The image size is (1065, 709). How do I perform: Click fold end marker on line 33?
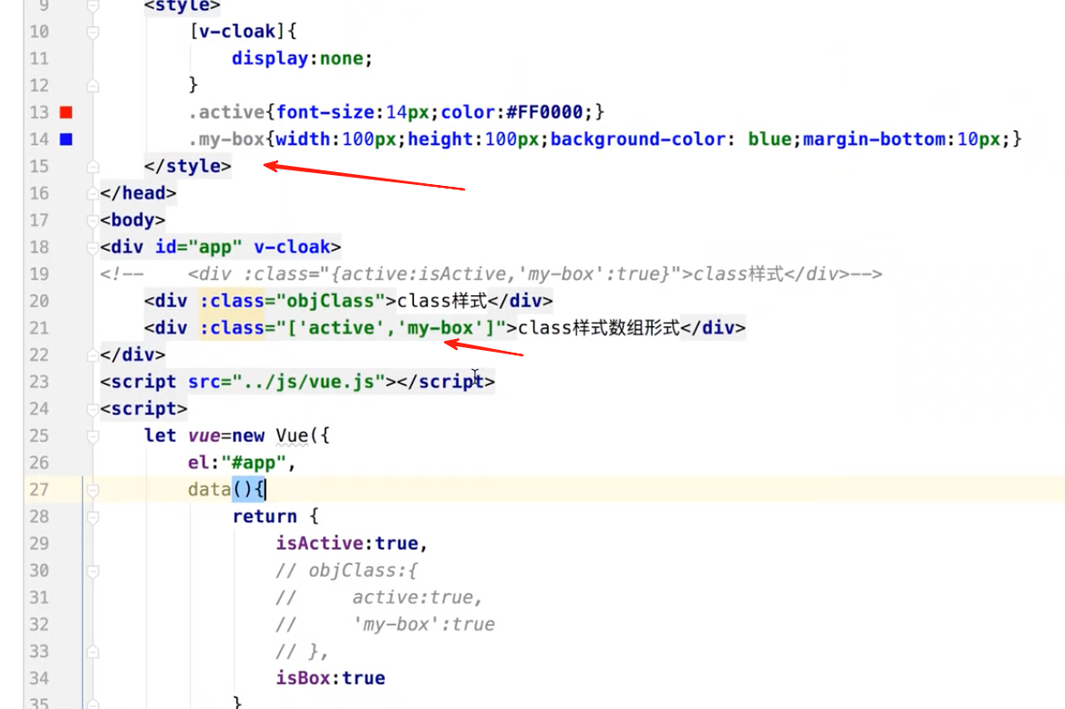(93, 652)
